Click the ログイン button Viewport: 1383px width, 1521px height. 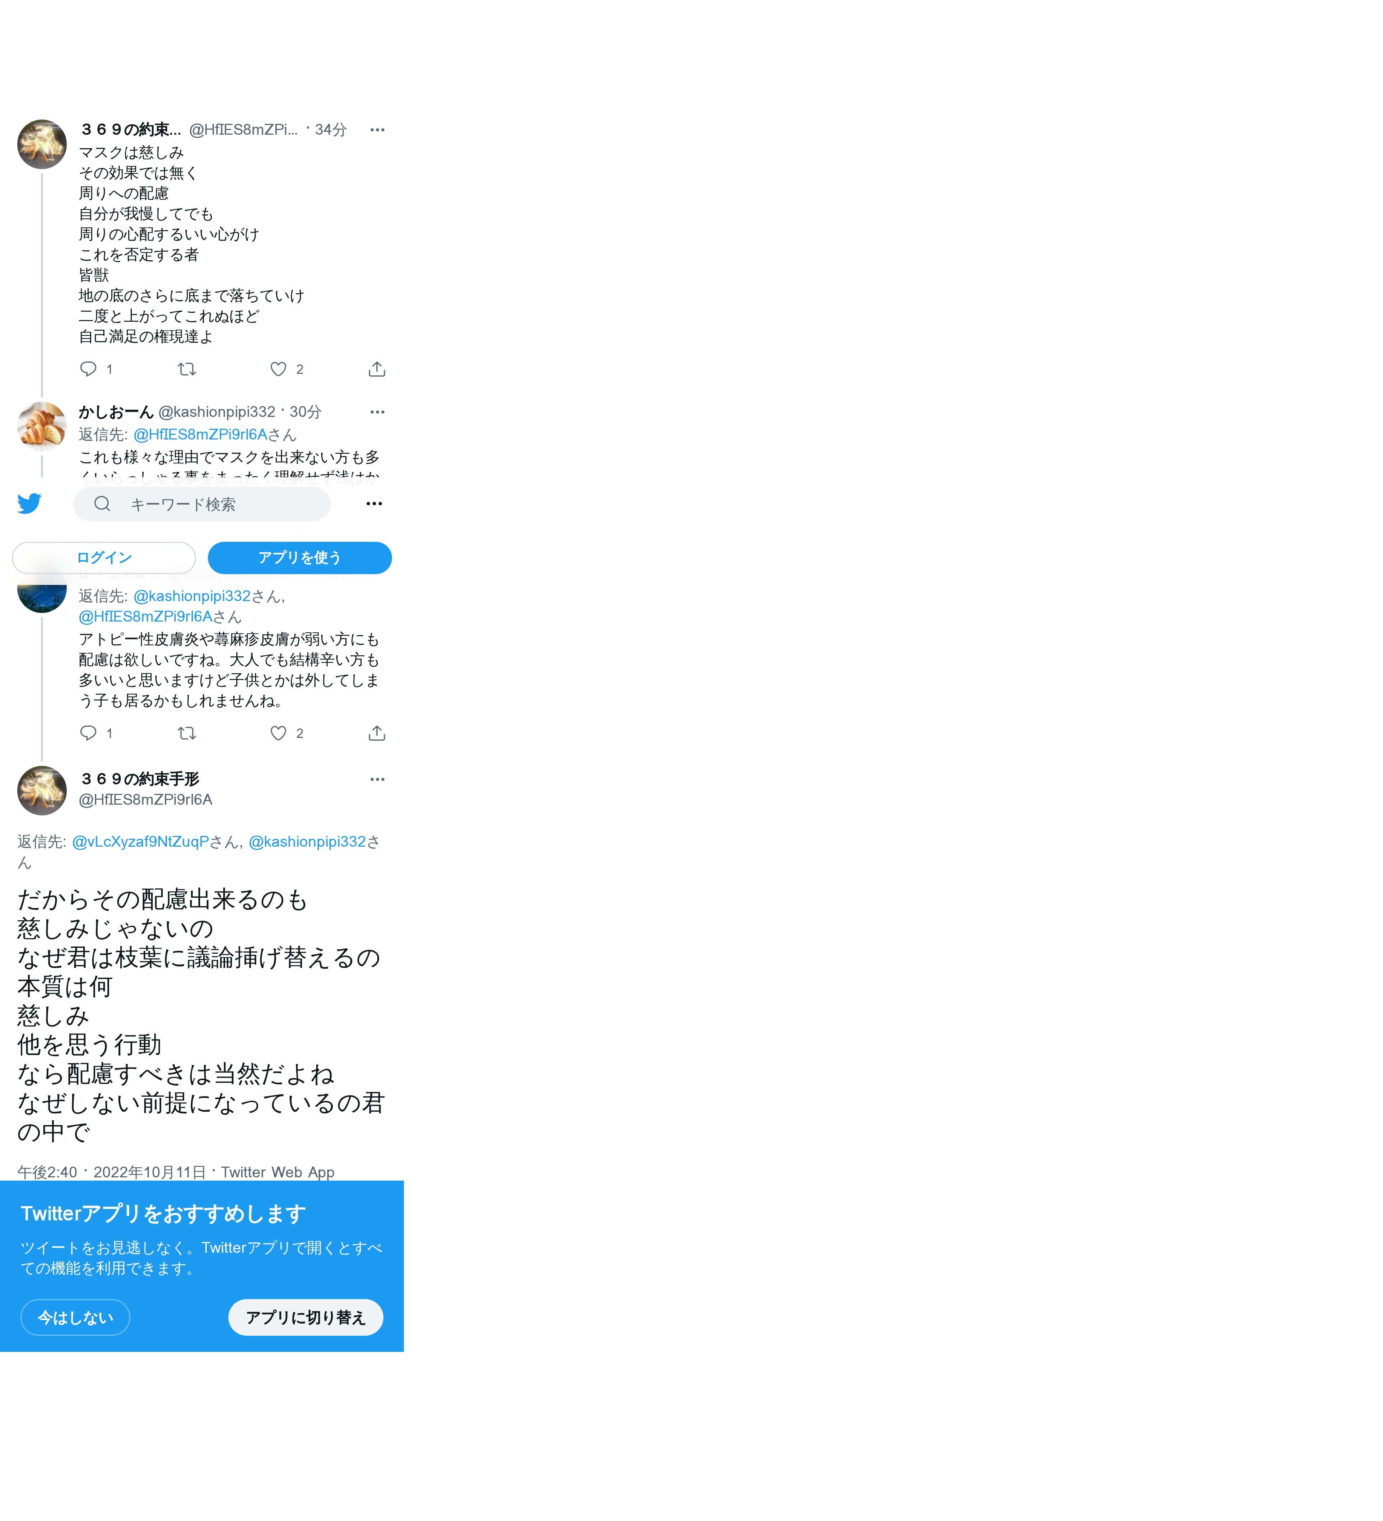(x=104, y=558)
